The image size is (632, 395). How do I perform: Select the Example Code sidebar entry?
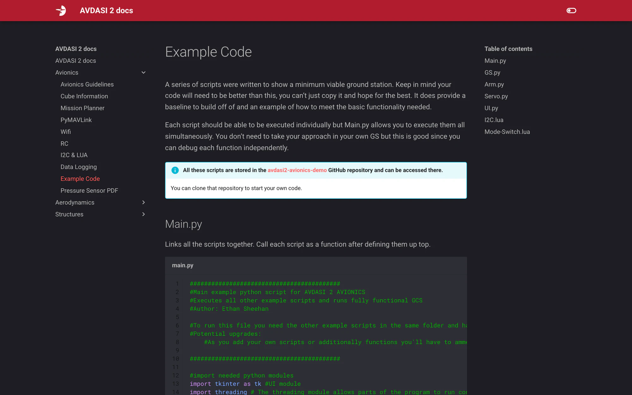(80, 179)
